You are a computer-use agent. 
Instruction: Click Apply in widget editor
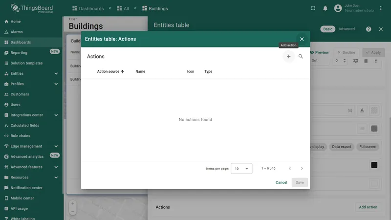tap(373, 53)
